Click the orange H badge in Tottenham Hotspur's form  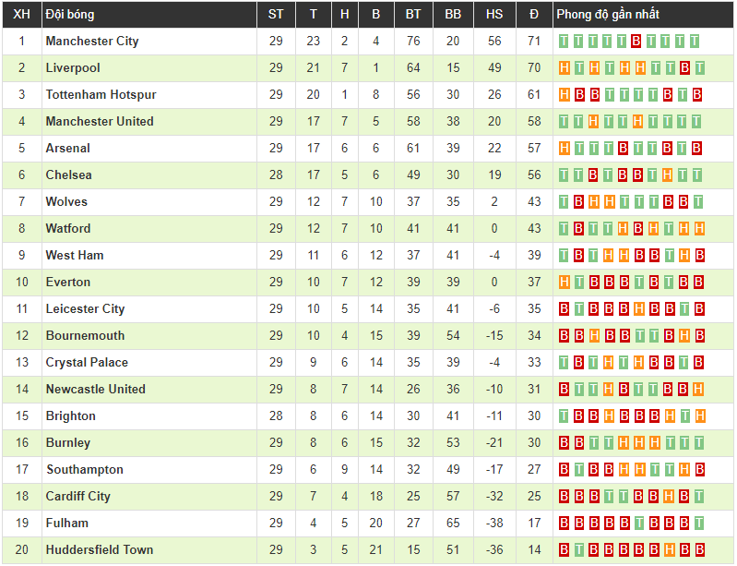pos(565,94)
